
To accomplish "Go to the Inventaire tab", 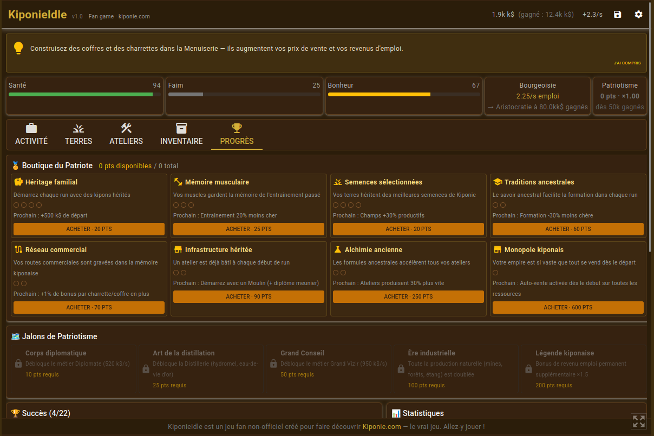I will tap(181, 134).
